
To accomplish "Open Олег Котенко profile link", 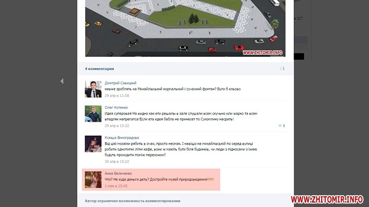I will [116, 107].
